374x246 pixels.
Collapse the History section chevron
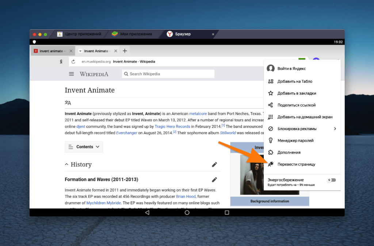66,164
